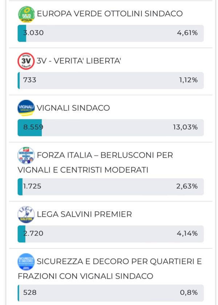Click the Europa Verde Ottolini party logo
This screenshot has width=218, height=305.
click(26, 14)
